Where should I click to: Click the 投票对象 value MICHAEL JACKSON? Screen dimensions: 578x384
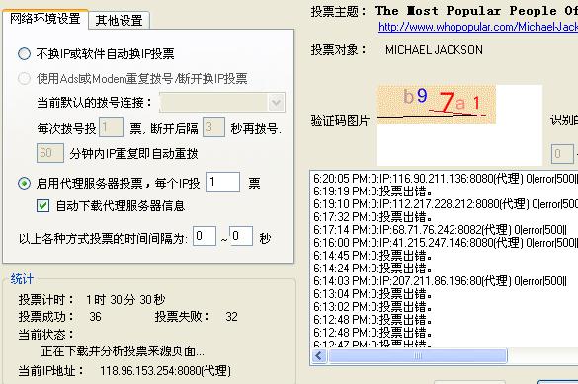click(434, 50)
